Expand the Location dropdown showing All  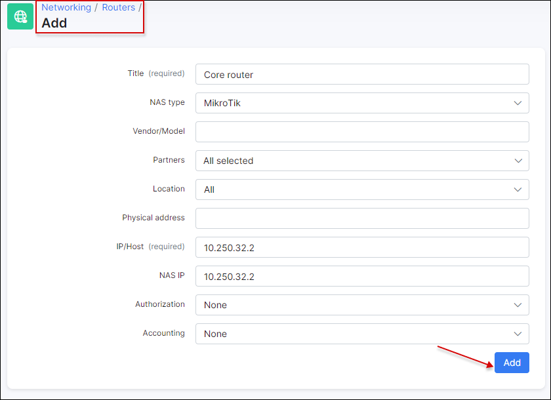361,190
